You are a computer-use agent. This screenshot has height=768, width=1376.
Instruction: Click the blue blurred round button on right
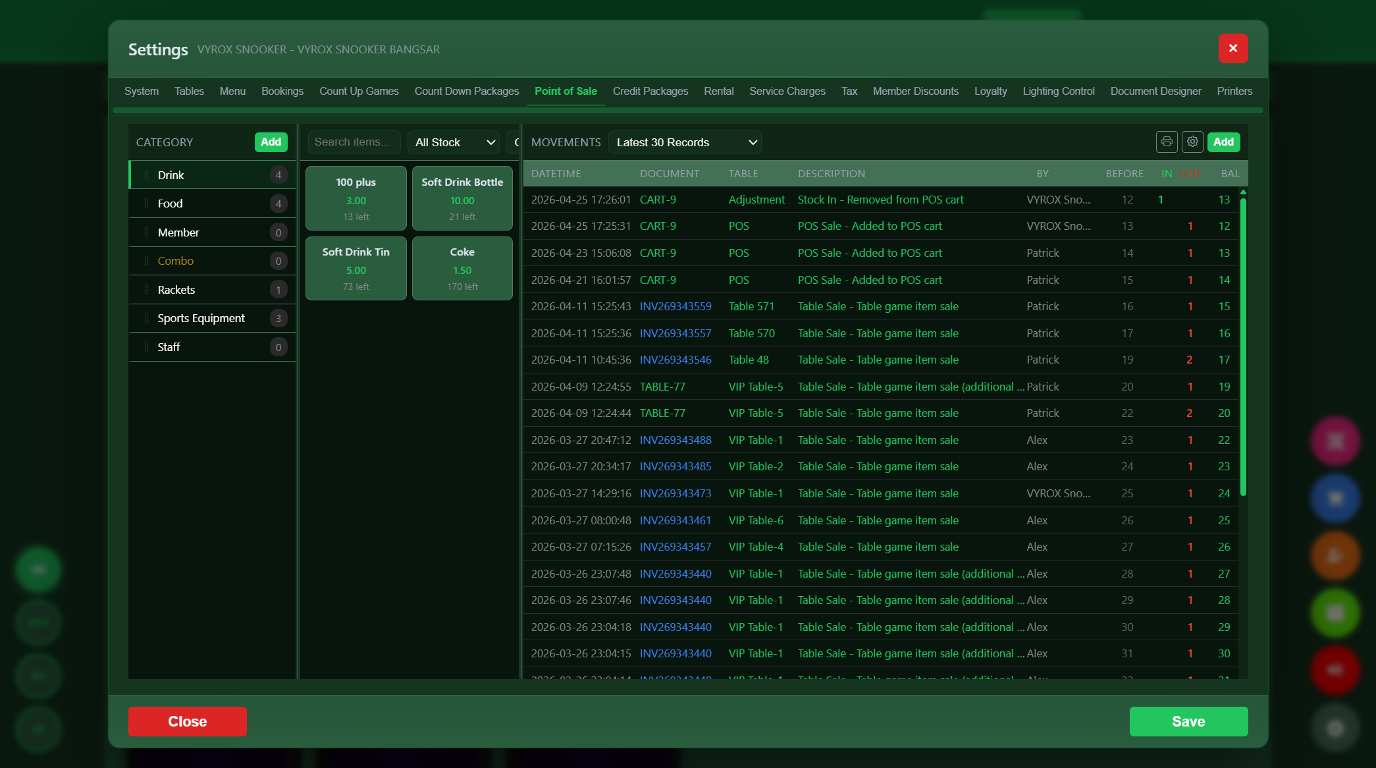(x=1335, y=498)
